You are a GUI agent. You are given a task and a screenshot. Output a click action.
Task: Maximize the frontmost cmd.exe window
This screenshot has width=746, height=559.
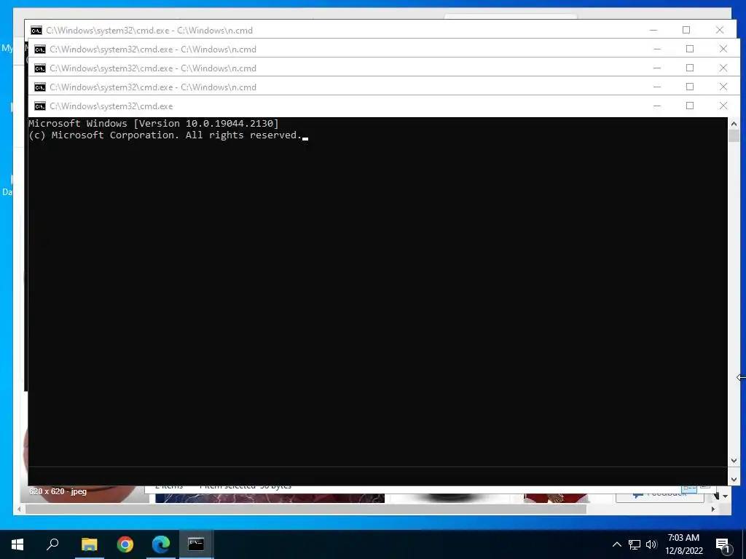coord(690,106)
